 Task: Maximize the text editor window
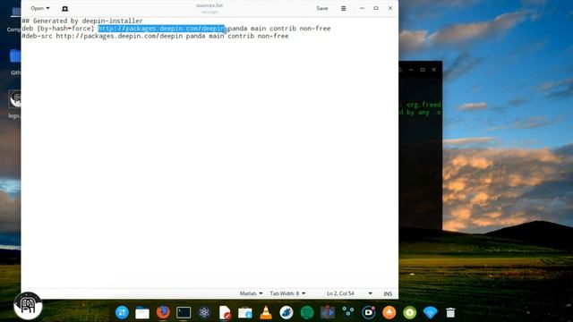pos(376,8)
